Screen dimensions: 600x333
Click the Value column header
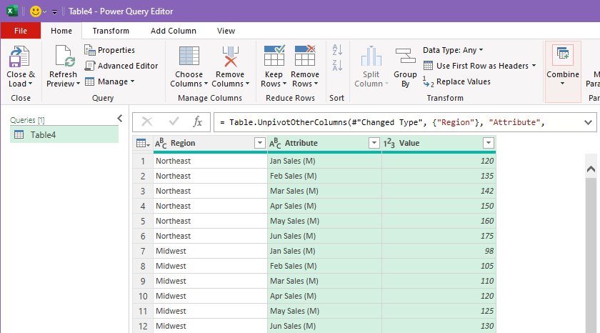[x=439, y=143]
